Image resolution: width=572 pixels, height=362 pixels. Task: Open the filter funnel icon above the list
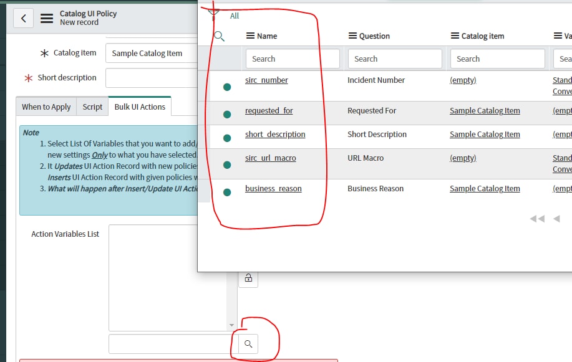(x=213, y=11)
